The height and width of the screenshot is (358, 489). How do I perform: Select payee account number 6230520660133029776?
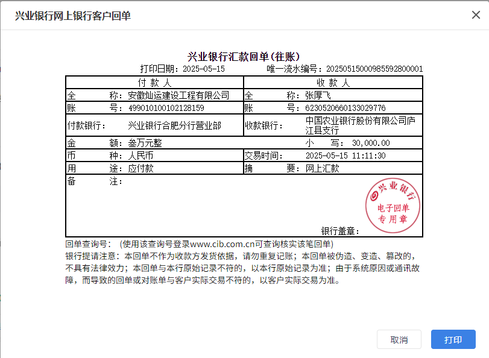click(x=345, y=108)
